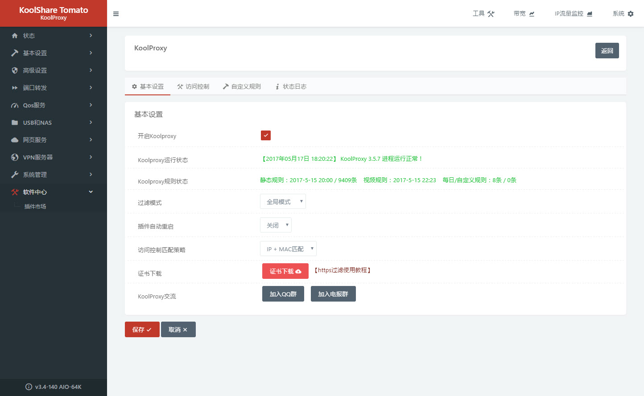Uncheck the 开启Koolproxy checkbox
This screenshot has height=396, width=644.
coord(266,135)
